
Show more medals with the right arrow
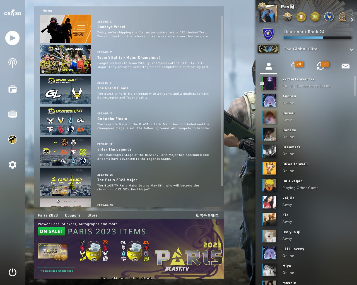click(x=352, y=19)
